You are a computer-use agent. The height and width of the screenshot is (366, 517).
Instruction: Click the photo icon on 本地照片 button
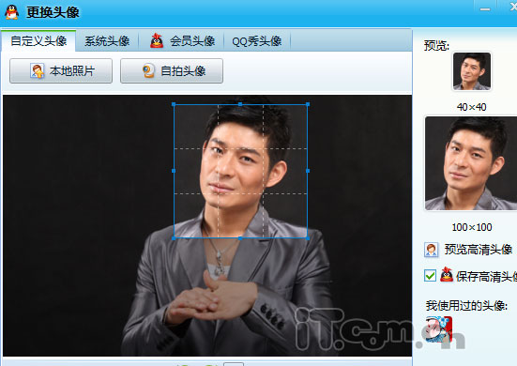pyautogui.click(x=38, y=71)
